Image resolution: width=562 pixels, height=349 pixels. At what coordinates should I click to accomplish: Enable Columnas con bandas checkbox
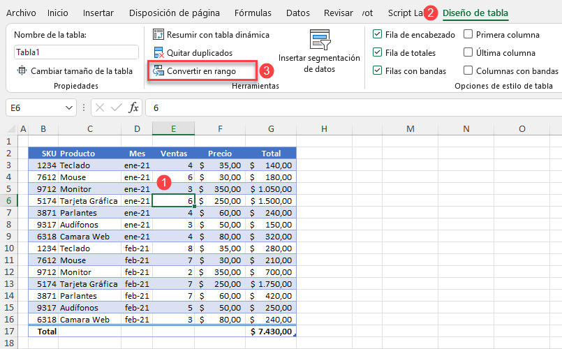(x=468, y=70)
